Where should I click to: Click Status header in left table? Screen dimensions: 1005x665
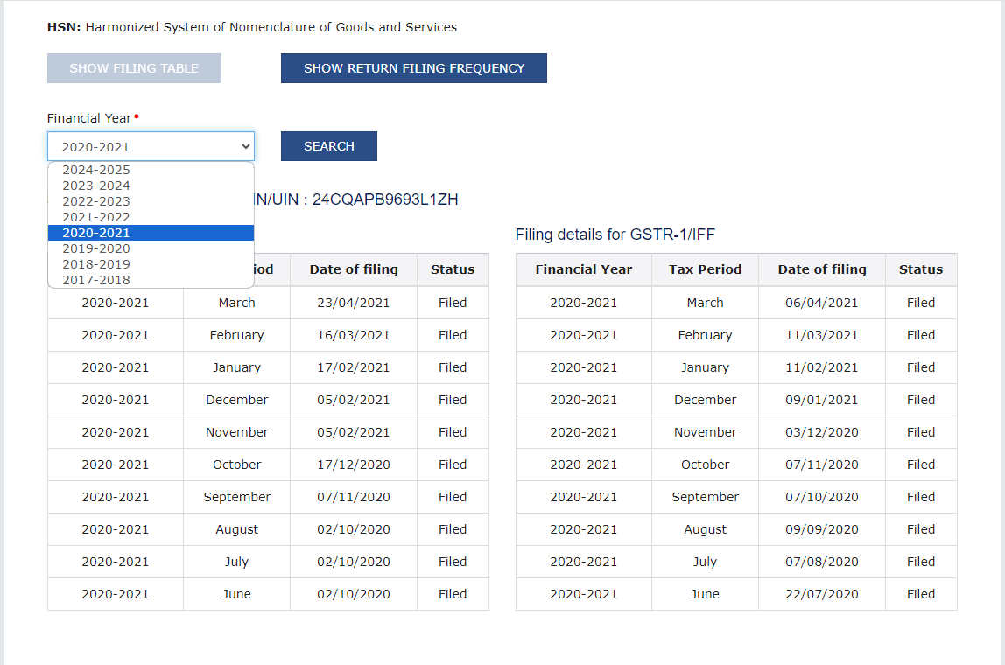(x=453, y=269)
